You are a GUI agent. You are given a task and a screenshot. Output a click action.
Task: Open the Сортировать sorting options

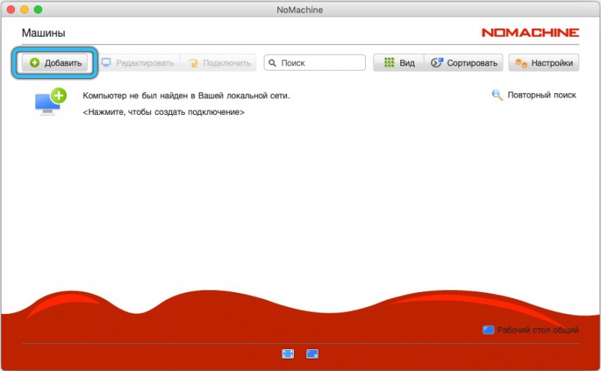(464, 63)
